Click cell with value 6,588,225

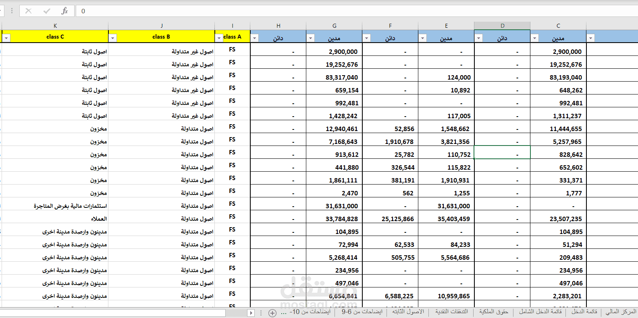pyautogui.click(x=391, y=294)
